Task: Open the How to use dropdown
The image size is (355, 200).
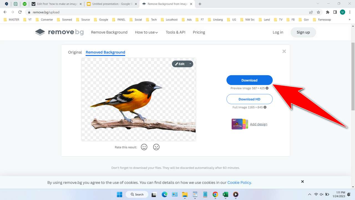Action: click(146, 32)
